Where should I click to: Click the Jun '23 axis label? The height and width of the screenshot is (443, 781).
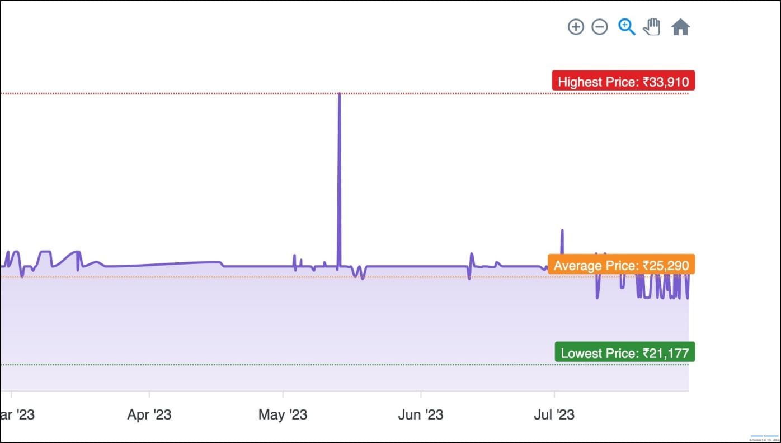pyautogui.click(x=421, y=414)
